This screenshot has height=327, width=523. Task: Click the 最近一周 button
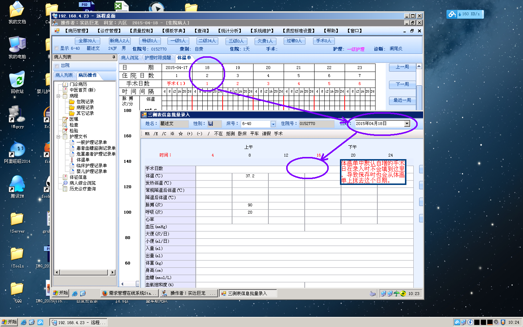tap(402, 100)
